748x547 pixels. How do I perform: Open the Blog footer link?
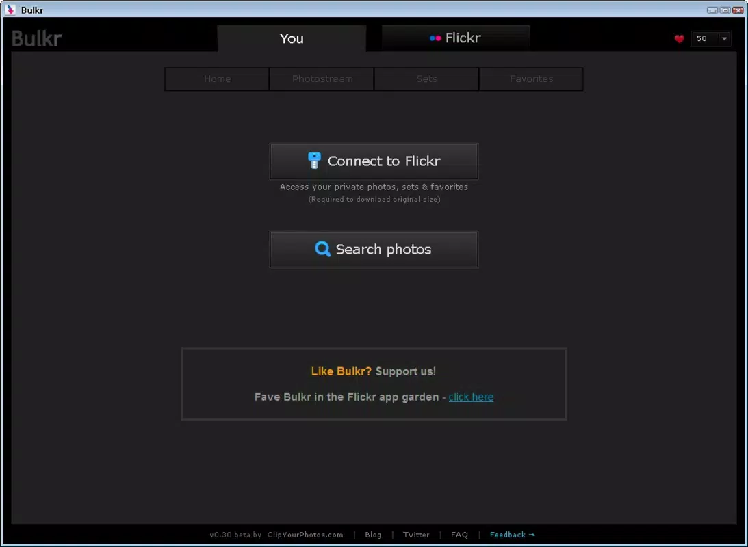point(373,535)
